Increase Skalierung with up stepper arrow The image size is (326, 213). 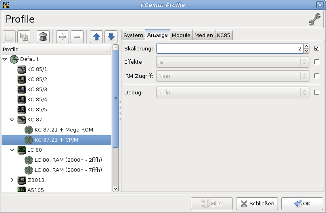click(306, 46)
